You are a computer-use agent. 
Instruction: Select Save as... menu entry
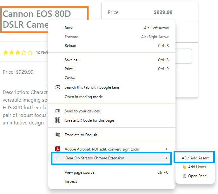(72, 60)
